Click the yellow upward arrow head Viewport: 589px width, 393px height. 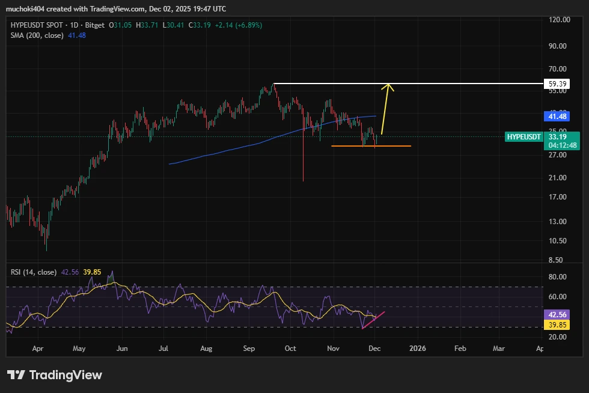[x=389, y=87]
